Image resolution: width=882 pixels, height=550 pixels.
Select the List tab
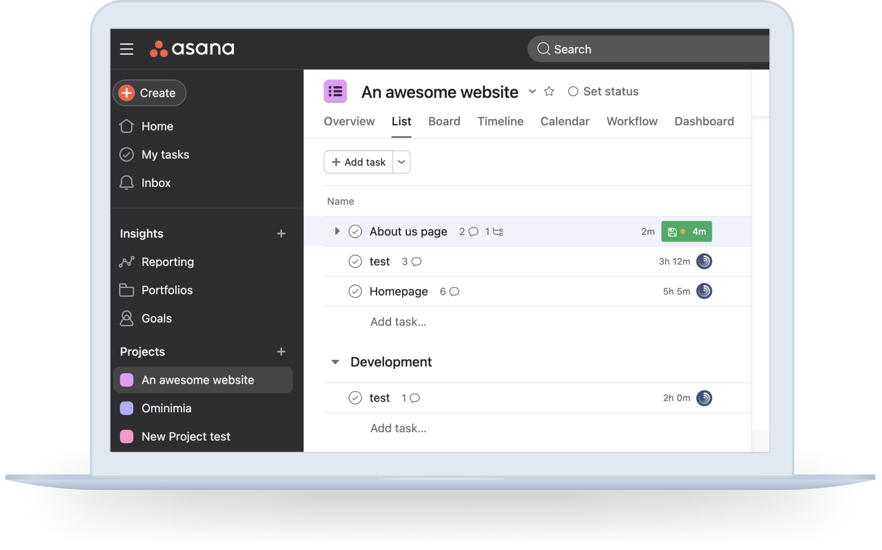pos(401,121)
